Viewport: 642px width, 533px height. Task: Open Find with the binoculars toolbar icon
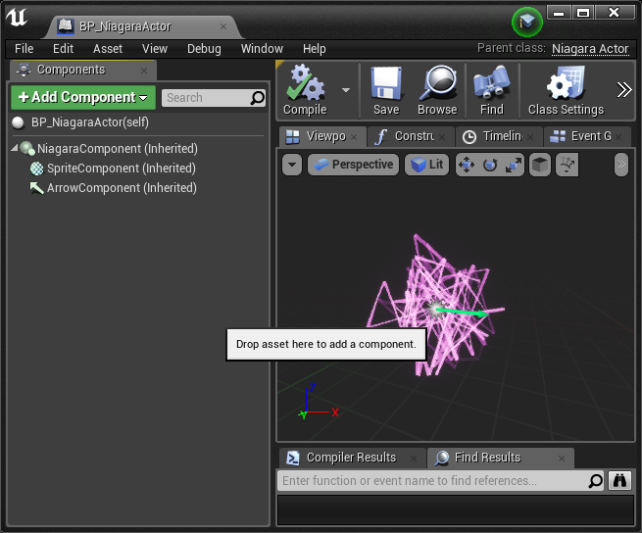click(492, 90)
